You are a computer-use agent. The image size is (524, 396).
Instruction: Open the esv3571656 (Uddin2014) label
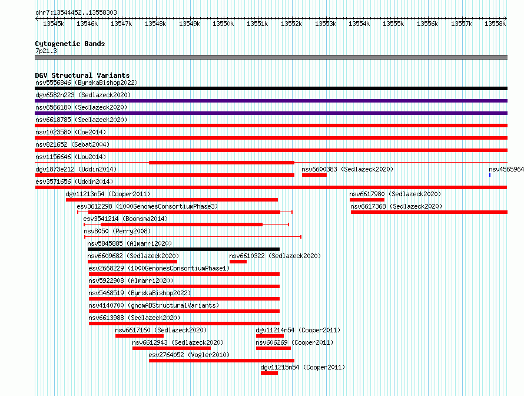74,181
